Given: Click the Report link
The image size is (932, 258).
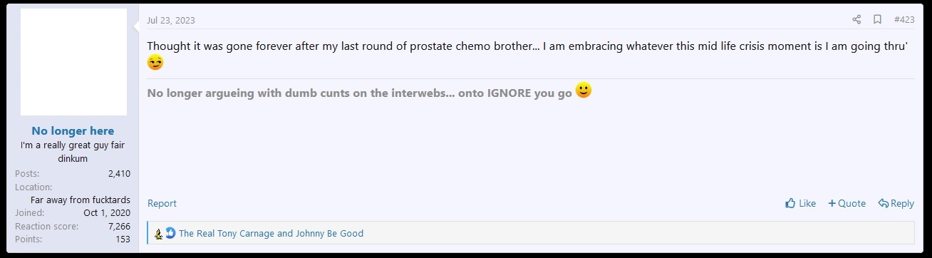Looking at the screenshot, I should click(162, 203).
